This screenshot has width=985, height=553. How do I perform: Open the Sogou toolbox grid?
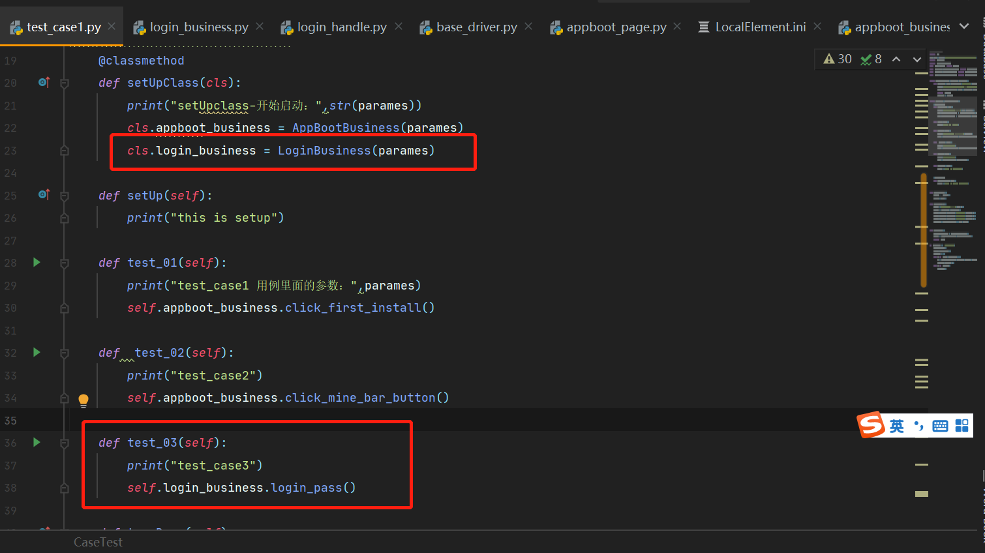[962, 426]
